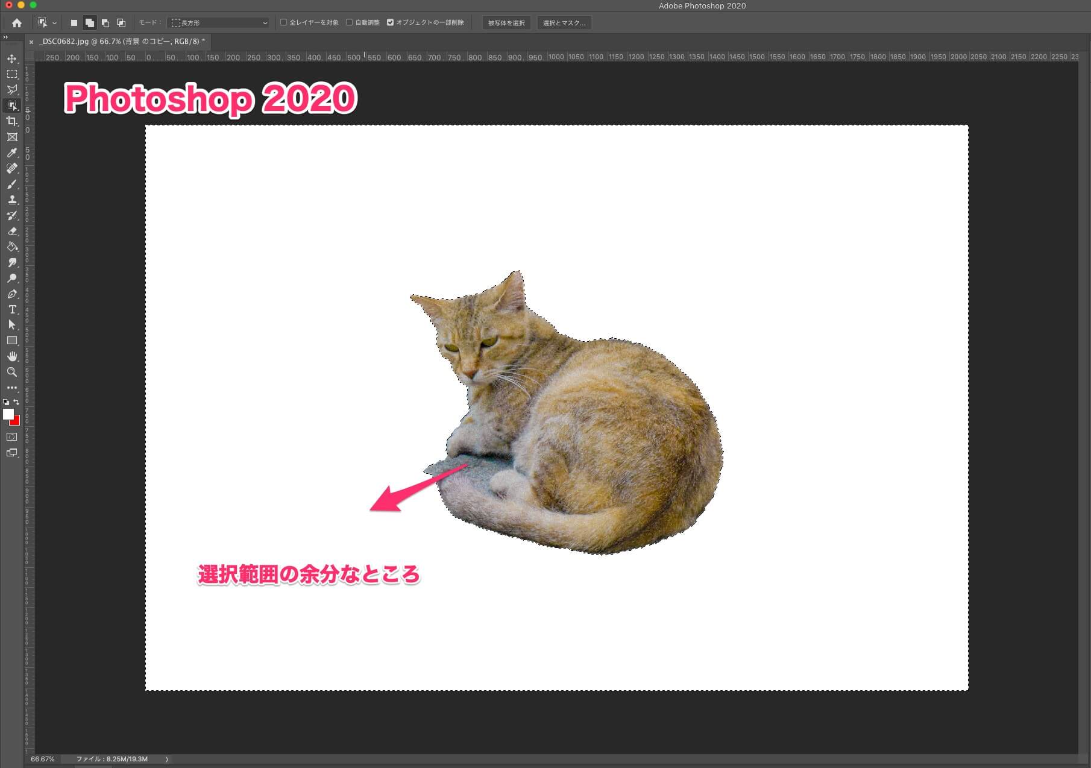Select the Frame tool
Screen dimensions: 1091x768
coord(12,137)
